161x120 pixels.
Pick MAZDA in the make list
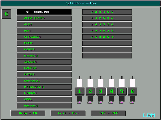(x=44, y=74)
